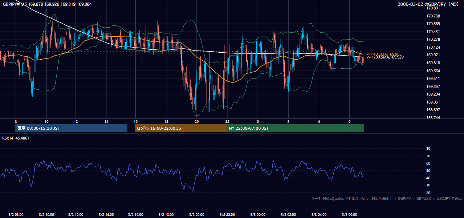The image size is (464, 218).
Task: Click the RSI 20 level label
Action: (x=428, y=193)
